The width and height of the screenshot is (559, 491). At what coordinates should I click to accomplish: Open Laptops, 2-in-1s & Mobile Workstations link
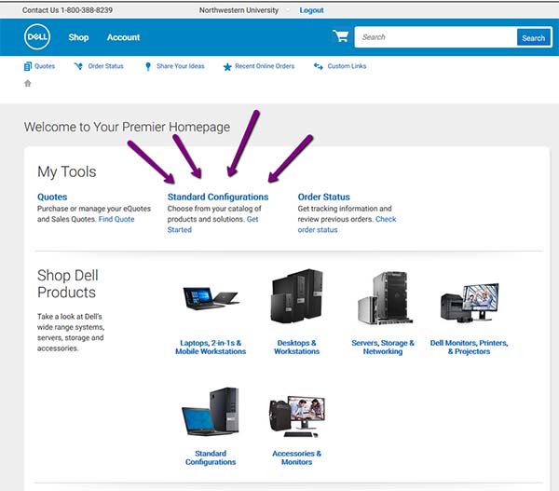click(211, 348)
